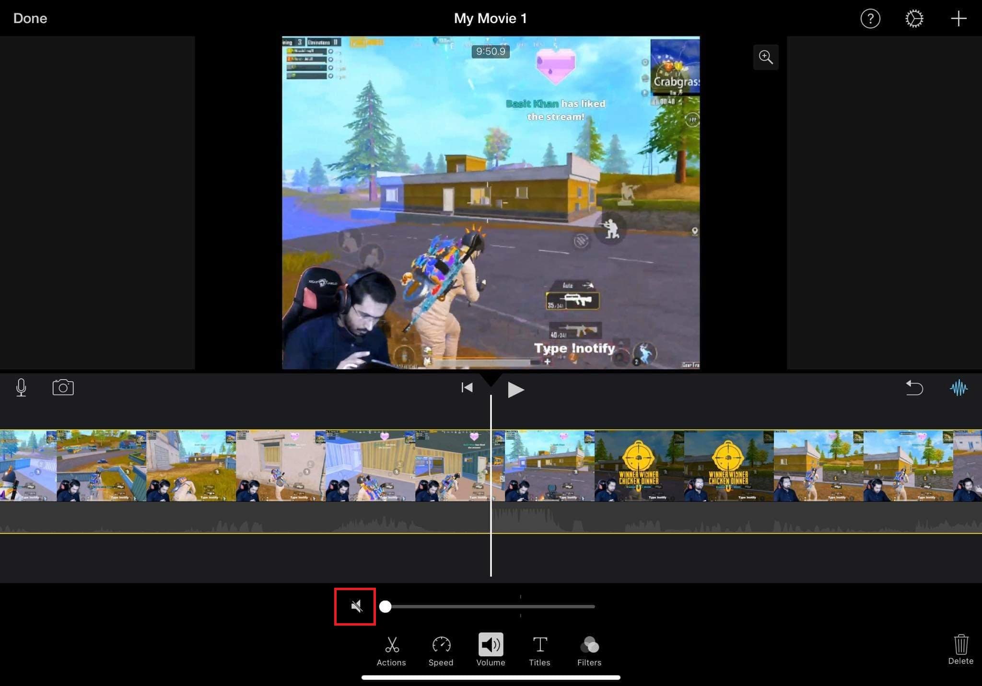This screenshot has width=982, height=686.
Task: Click the microphone recording icon
Action: (21, 387)
